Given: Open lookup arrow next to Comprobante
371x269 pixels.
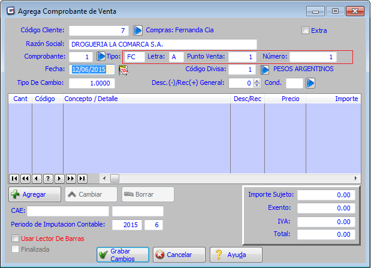Looking at the screenshot, I should [x=101, y=56].
